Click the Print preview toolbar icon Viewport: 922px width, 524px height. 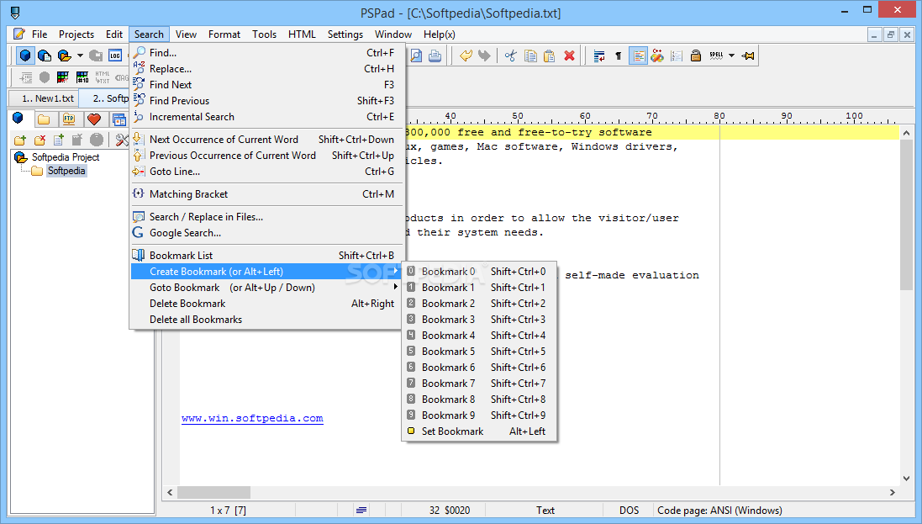click(416, 56)
